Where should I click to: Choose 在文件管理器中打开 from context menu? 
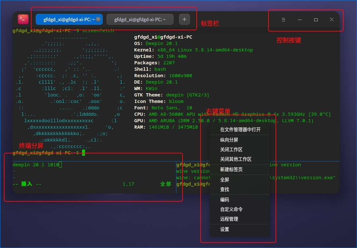[x=240, y=130]
